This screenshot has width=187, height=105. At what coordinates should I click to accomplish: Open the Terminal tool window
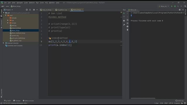[x=17, y=101]
